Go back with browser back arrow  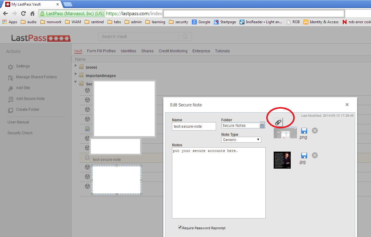(6, 14)
